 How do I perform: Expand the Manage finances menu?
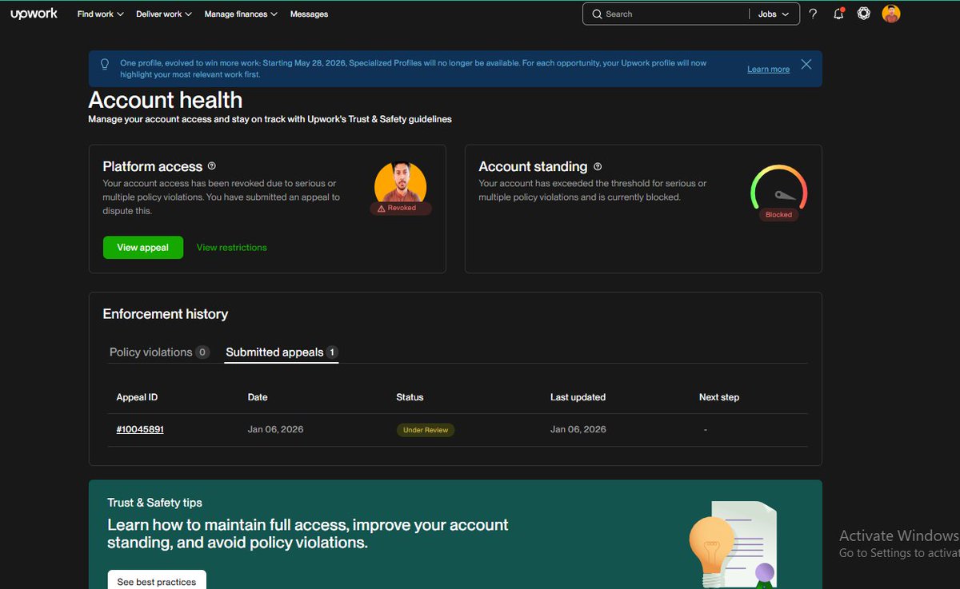click(241, 14)
